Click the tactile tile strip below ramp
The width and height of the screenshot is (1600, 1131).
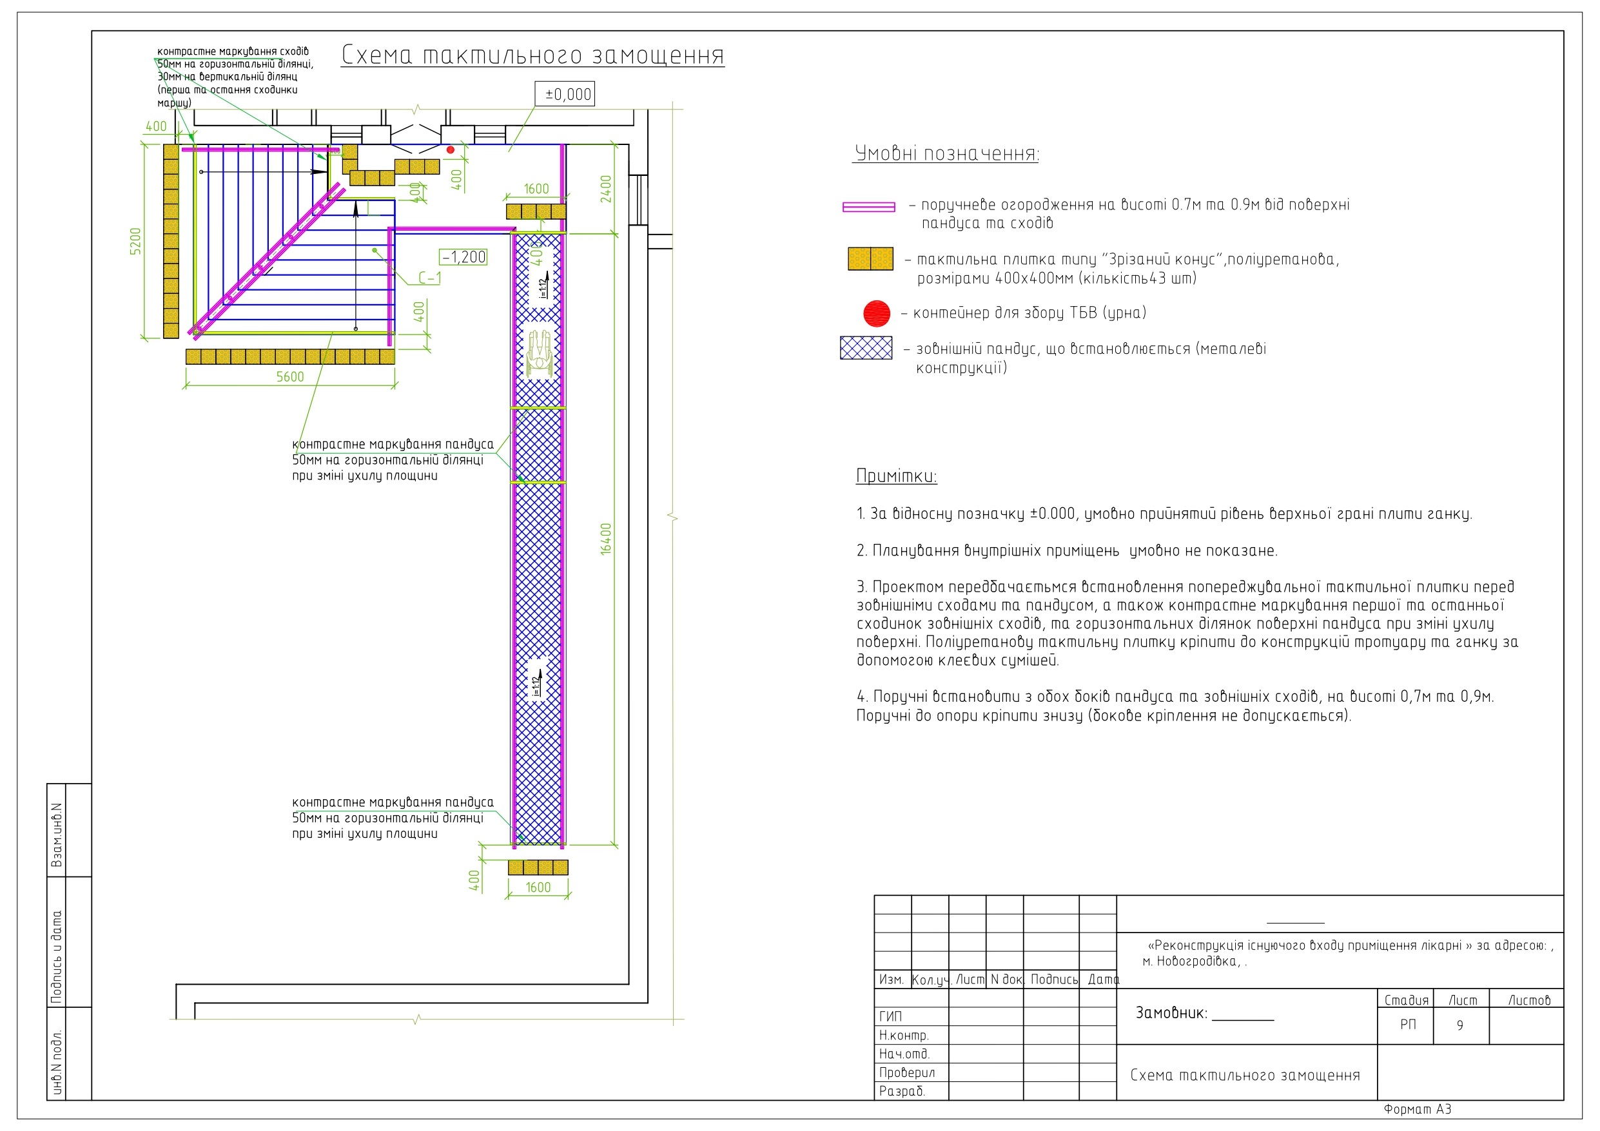coord(537,867)
